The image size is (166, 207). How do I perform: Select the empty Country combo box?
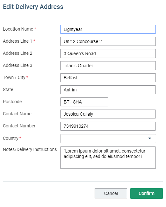click(108, 139)
